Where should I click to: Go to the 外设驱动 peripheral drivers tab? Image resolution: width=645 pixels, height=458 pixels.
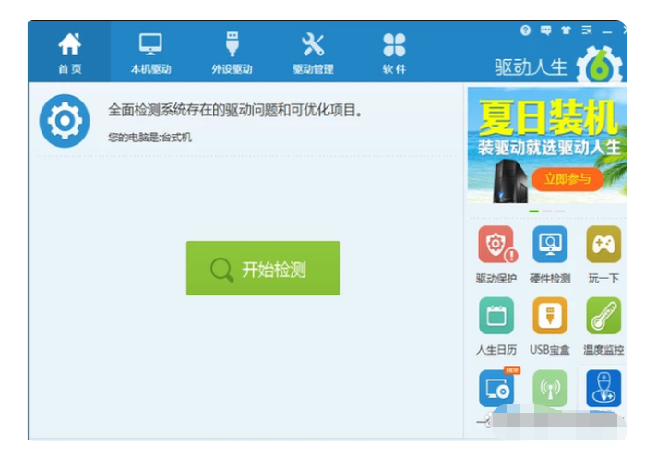232,53
